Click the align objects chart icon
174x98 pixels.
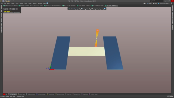click(x=79, y=8)
